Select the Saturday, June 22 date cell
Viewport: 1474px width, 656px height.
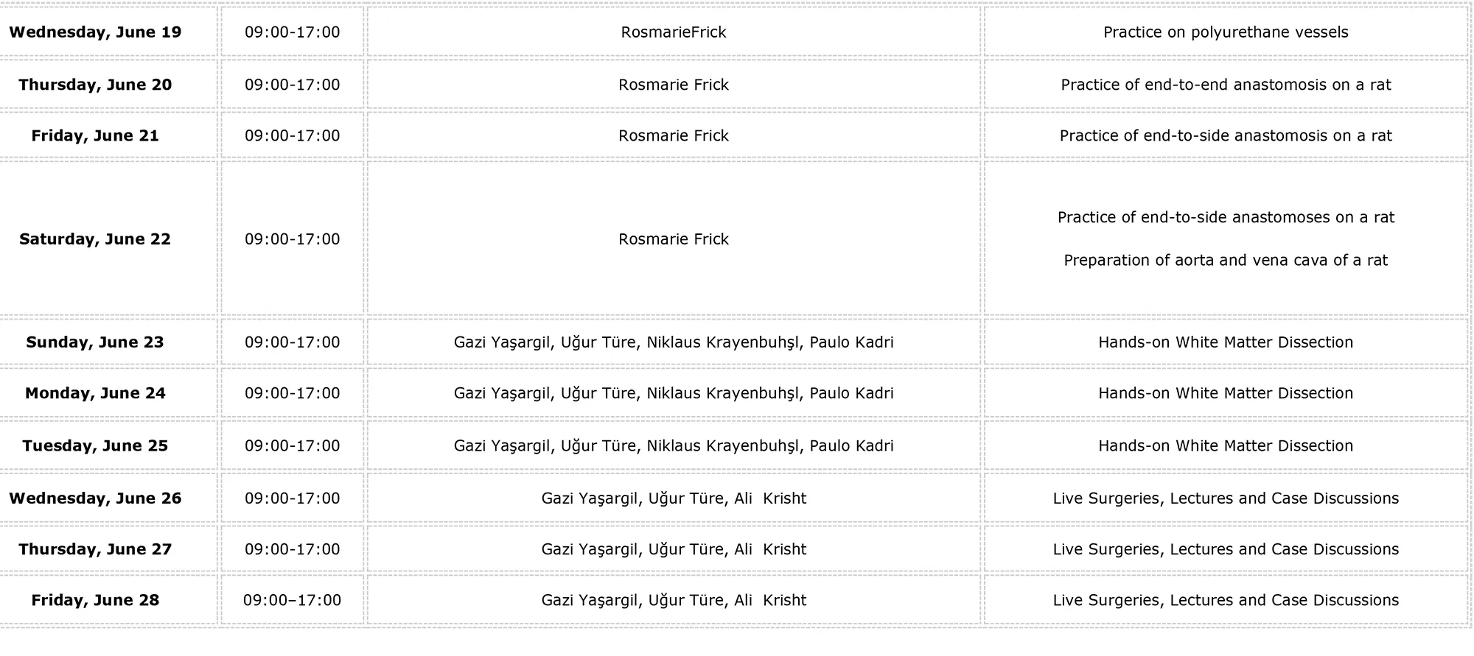(95, 239)
